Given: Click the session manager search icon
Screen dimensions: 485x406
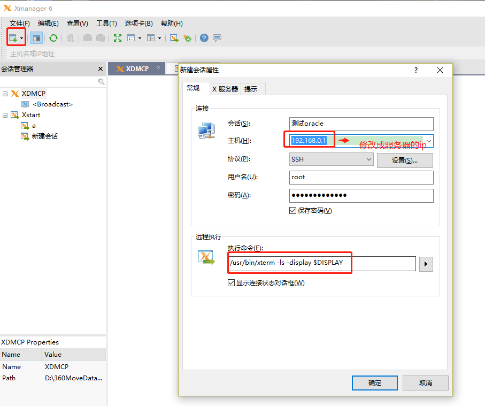Looking at the screenshot, I should click(101, 82).
